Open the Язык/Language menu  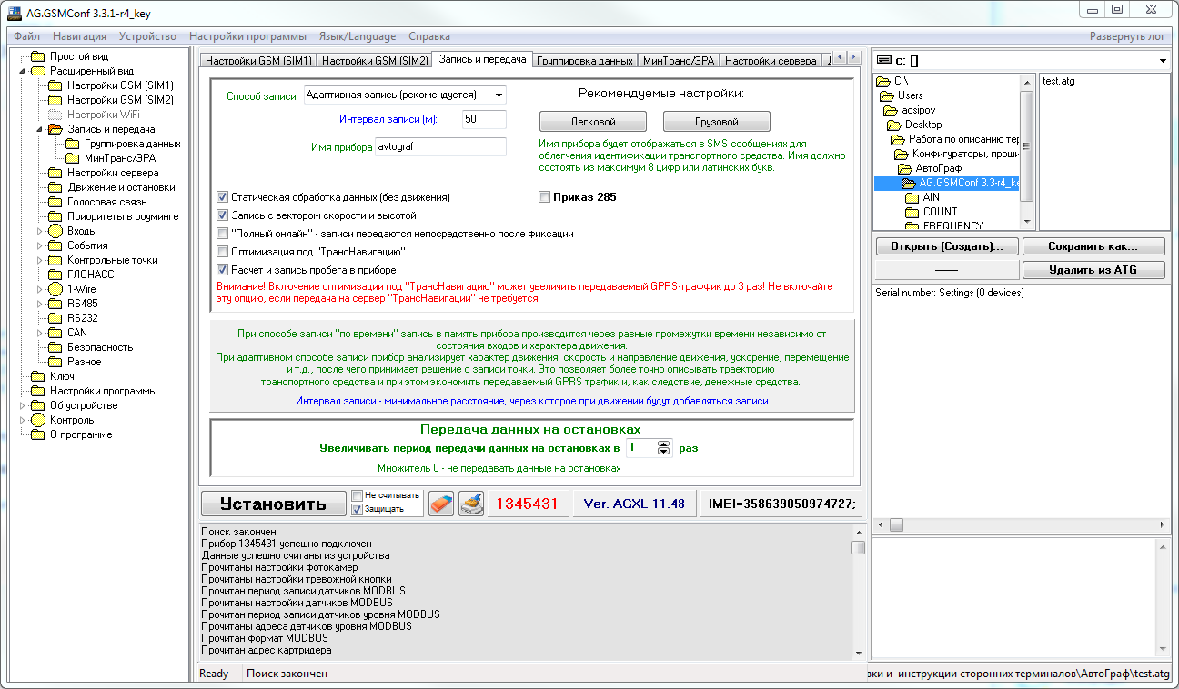358,36
